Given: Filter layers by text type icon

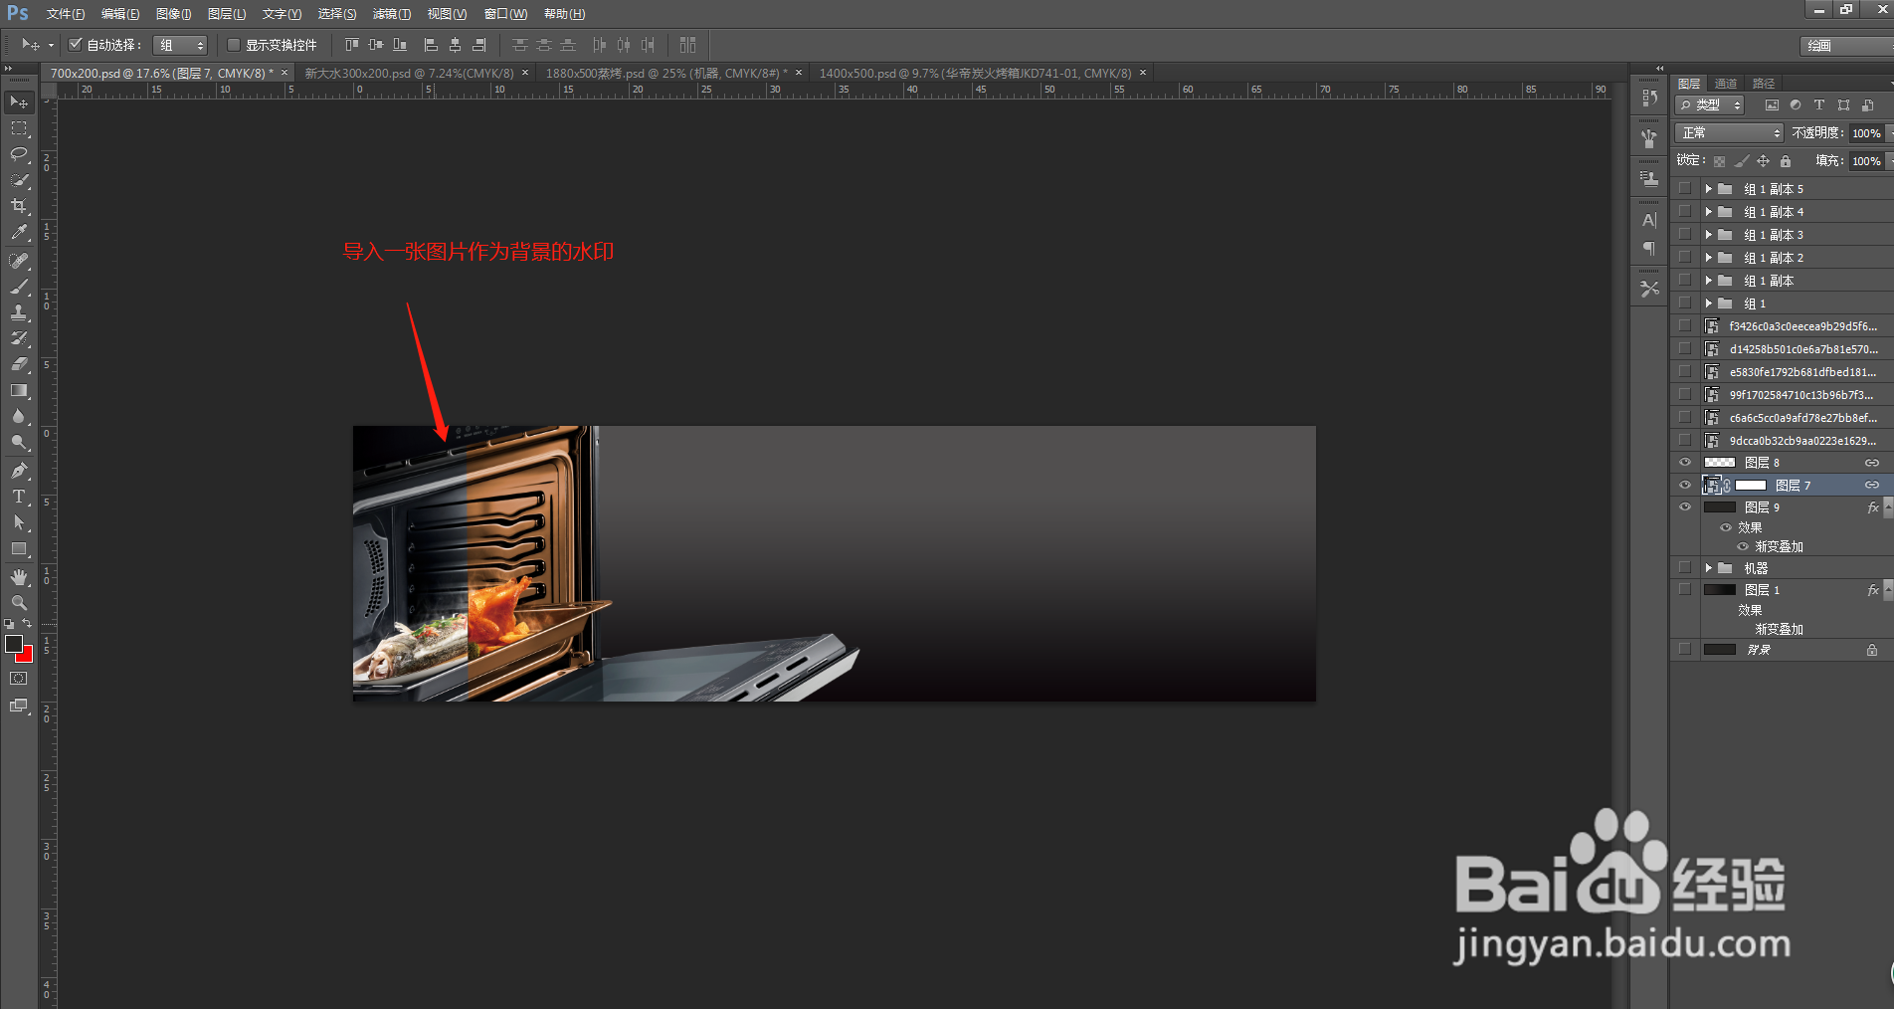Looking at the screenshot, I should tap(1819, 104).
